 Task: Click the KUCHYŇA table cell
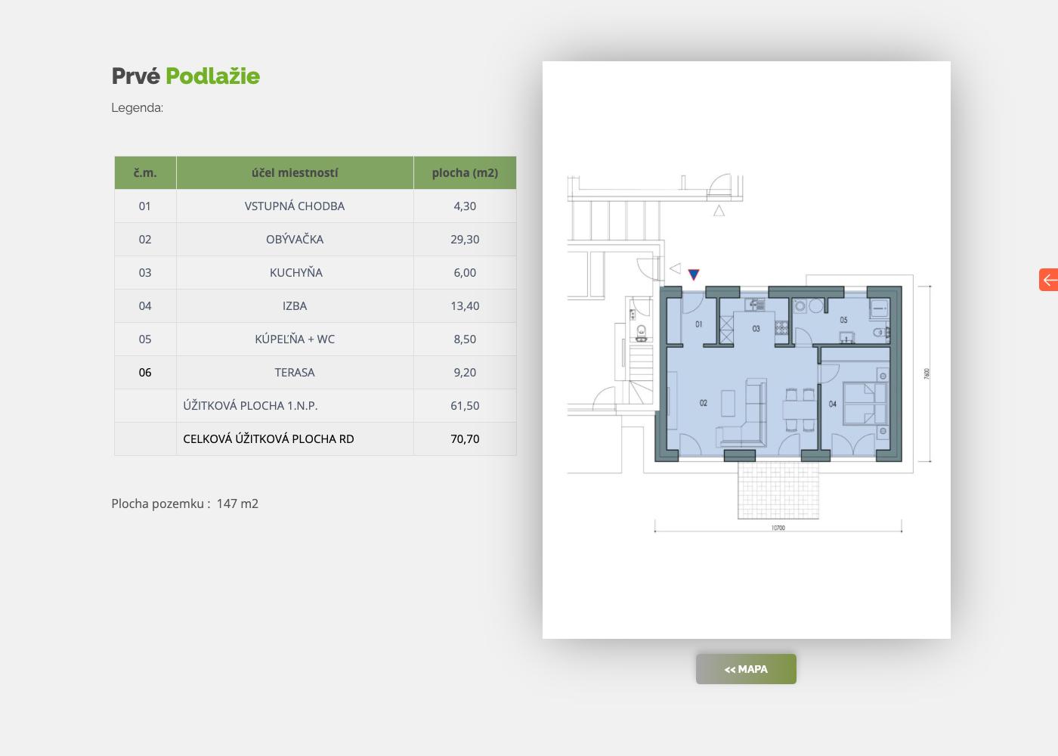click(295, 272)
